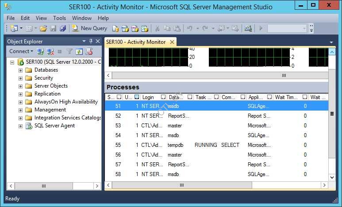Toggle the Application column filter

click(x=269, y=97)
